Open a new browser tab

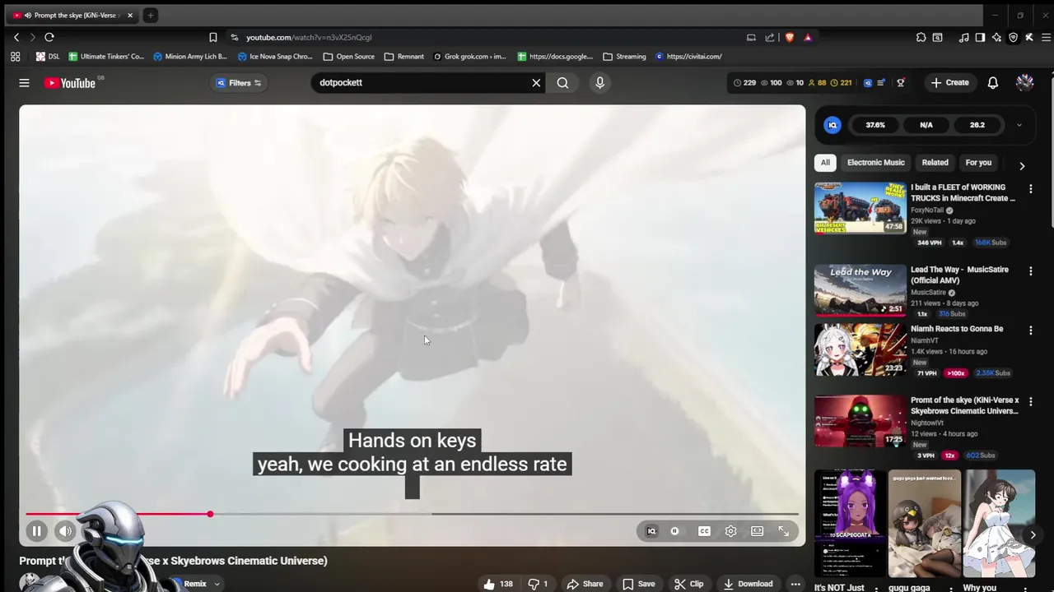tap(151, 16)
